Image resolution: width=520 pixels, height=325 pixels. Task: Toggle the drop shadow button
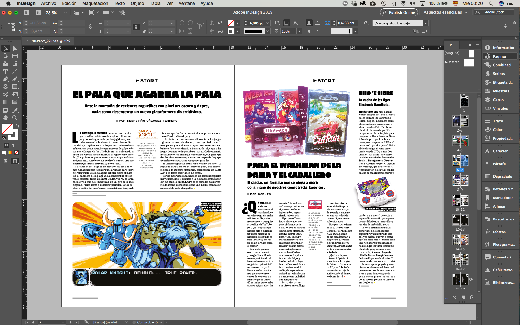(x=287, y=23)
